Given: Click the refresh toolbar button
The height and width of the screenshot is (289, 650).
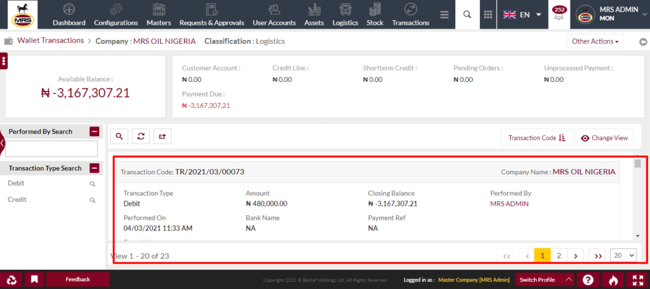Looking at the screenshot, I should [141, 136].
